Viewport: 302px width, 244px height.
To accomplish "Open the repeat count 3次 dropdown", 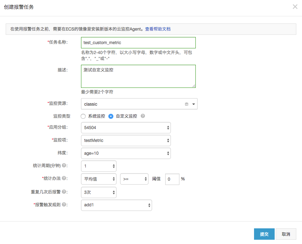I will pos(99,192).
